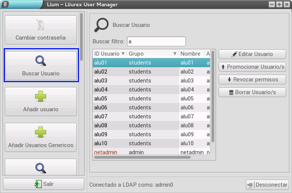
Task: Click the down arrow icon on Revocar permisos
Action: pyautogui.click(x=229, y=80)
